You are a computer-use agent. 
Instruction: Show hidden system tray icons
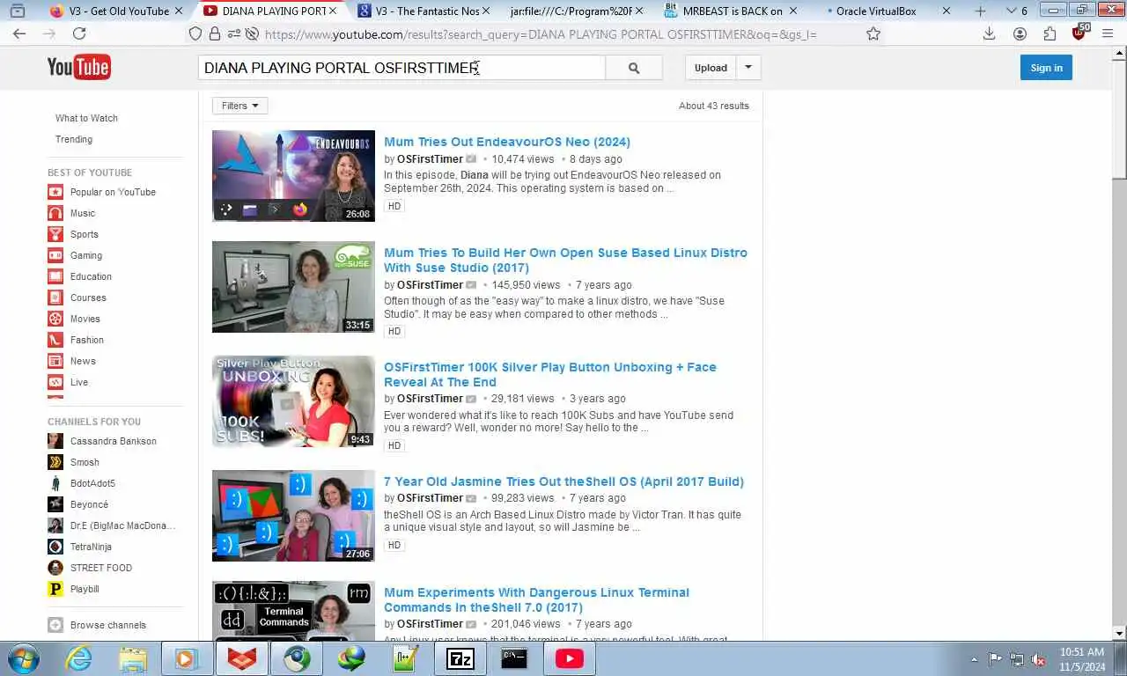[974, 658]
